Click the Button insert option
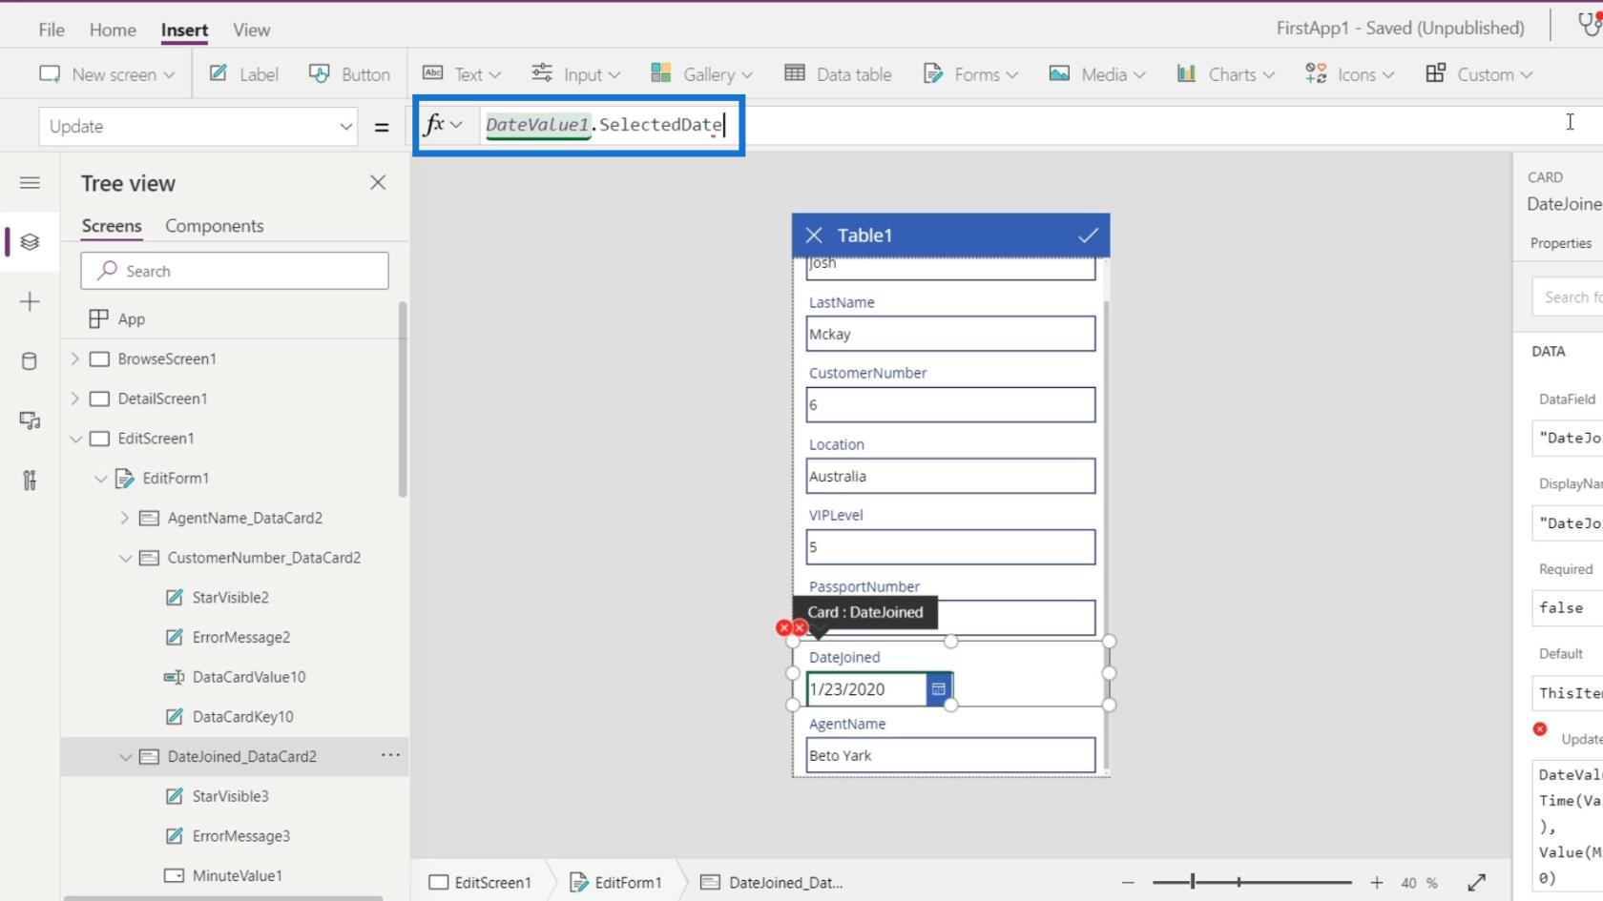The width and height of the screenshot is (1603, 901). 350,74
